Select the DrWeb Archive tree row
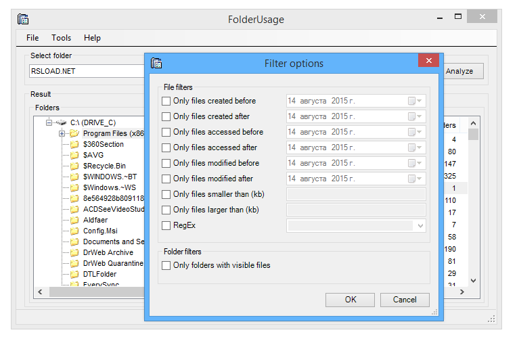The image size is (519, 345). click(x=108, y=252)
